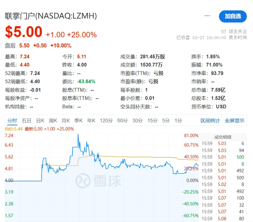Open the 年K yearly candlestick tab
Screen dimensions: 253x222
point(91,121)
